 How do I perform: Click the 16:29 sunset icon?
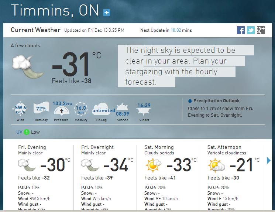tap(144, 109)
